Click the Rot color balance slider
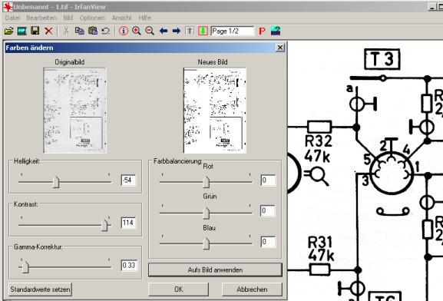The height and width of the screenshot is (301, 443). 206,182
